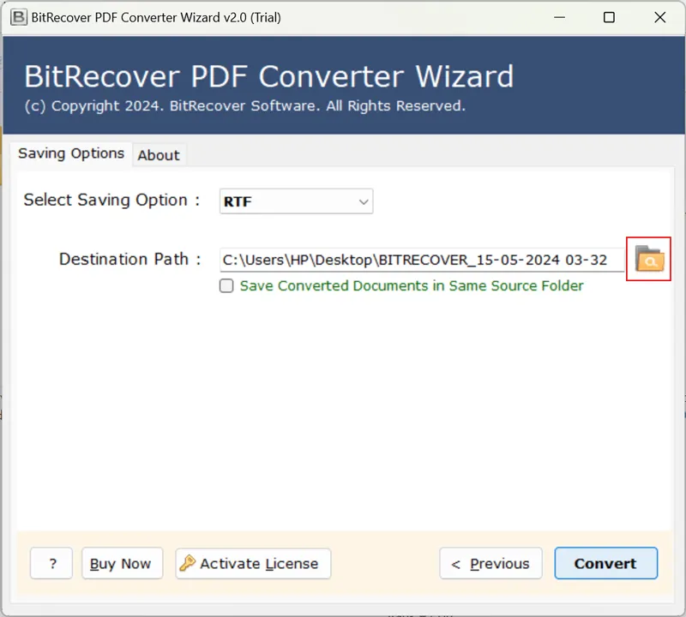Screen dimensions: 686x617
Task: Close the PDF Converter Wizard window
Action: coord(659,17)
